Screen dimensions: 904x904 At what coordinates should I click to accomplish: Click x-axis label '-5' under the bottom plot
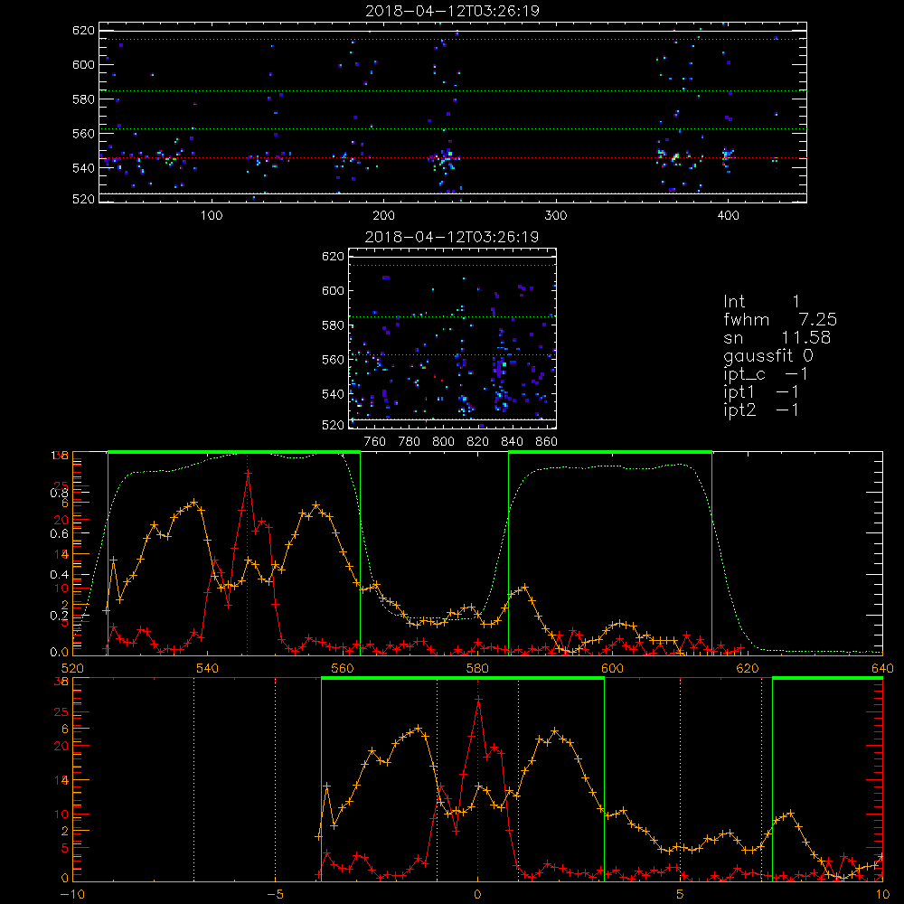[275, 895]
